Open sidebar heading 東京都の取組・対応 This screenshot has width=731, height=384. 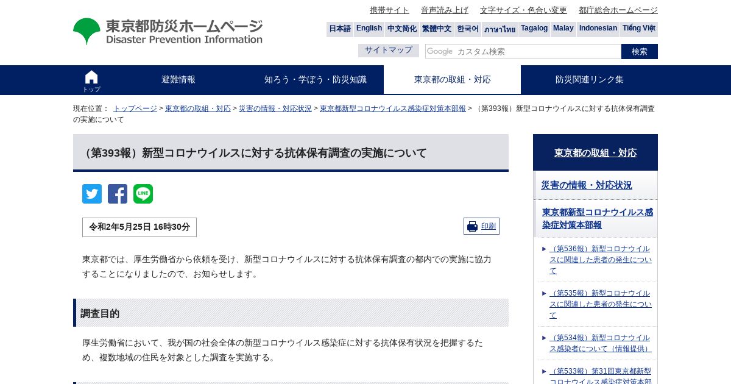point(595,153)
